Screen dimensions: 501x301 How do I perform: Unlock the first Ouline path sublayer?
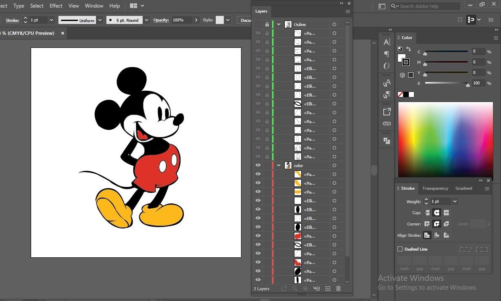267,33
